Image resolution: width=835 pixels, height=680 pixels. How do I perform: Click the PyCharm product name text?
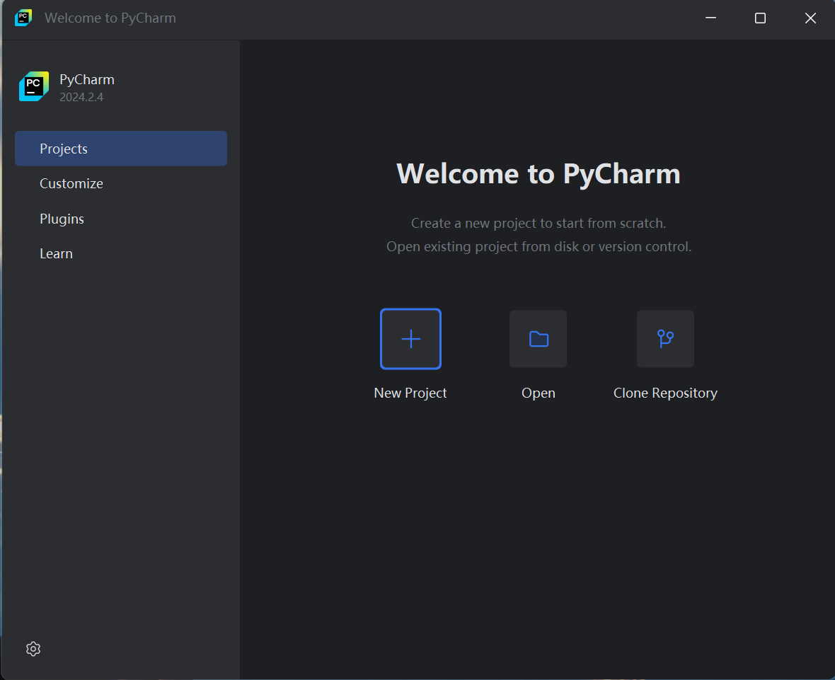click(87, 79)
